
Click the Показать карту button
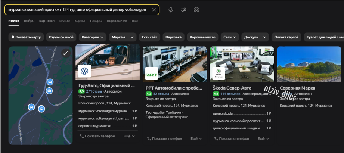point(26,37)
